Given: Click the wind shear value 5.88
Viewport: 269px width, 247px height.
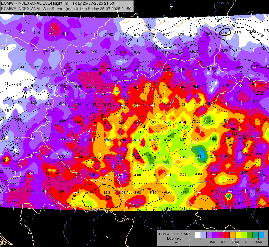Looking at the screenshot, I should [x=107, y=140].
